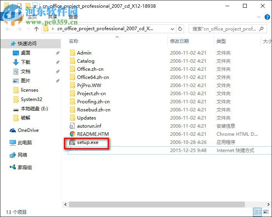Select the Proofing.zh-cn folder icon

pos(72,102)
